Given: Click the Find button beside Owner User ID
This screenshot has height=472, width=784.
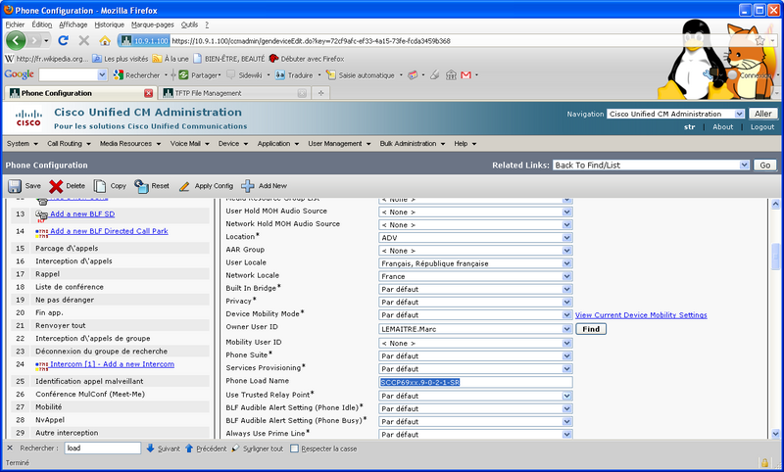Looking at the screenshot, I should pos(590,329).
